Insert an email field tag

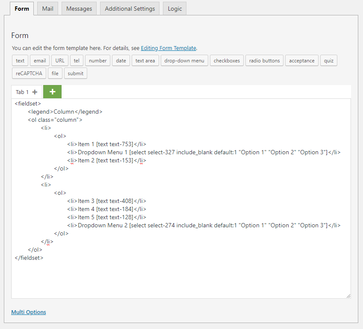tap(40, 61)
